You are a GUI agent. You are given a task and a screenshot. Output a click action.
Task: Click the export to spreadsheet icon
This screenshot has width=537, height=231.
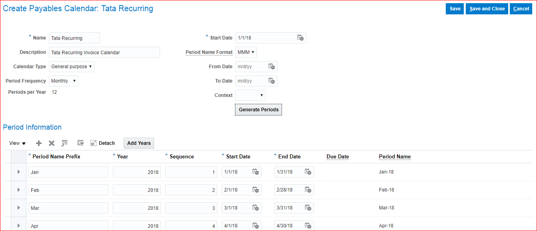click(x=64, y=143)
